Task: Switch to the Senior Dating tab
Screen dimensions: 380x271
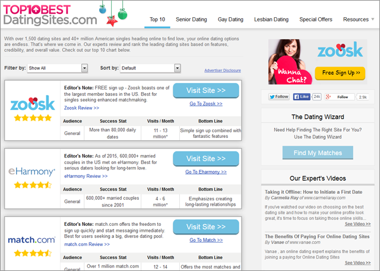Action: (x=191, y=20)
